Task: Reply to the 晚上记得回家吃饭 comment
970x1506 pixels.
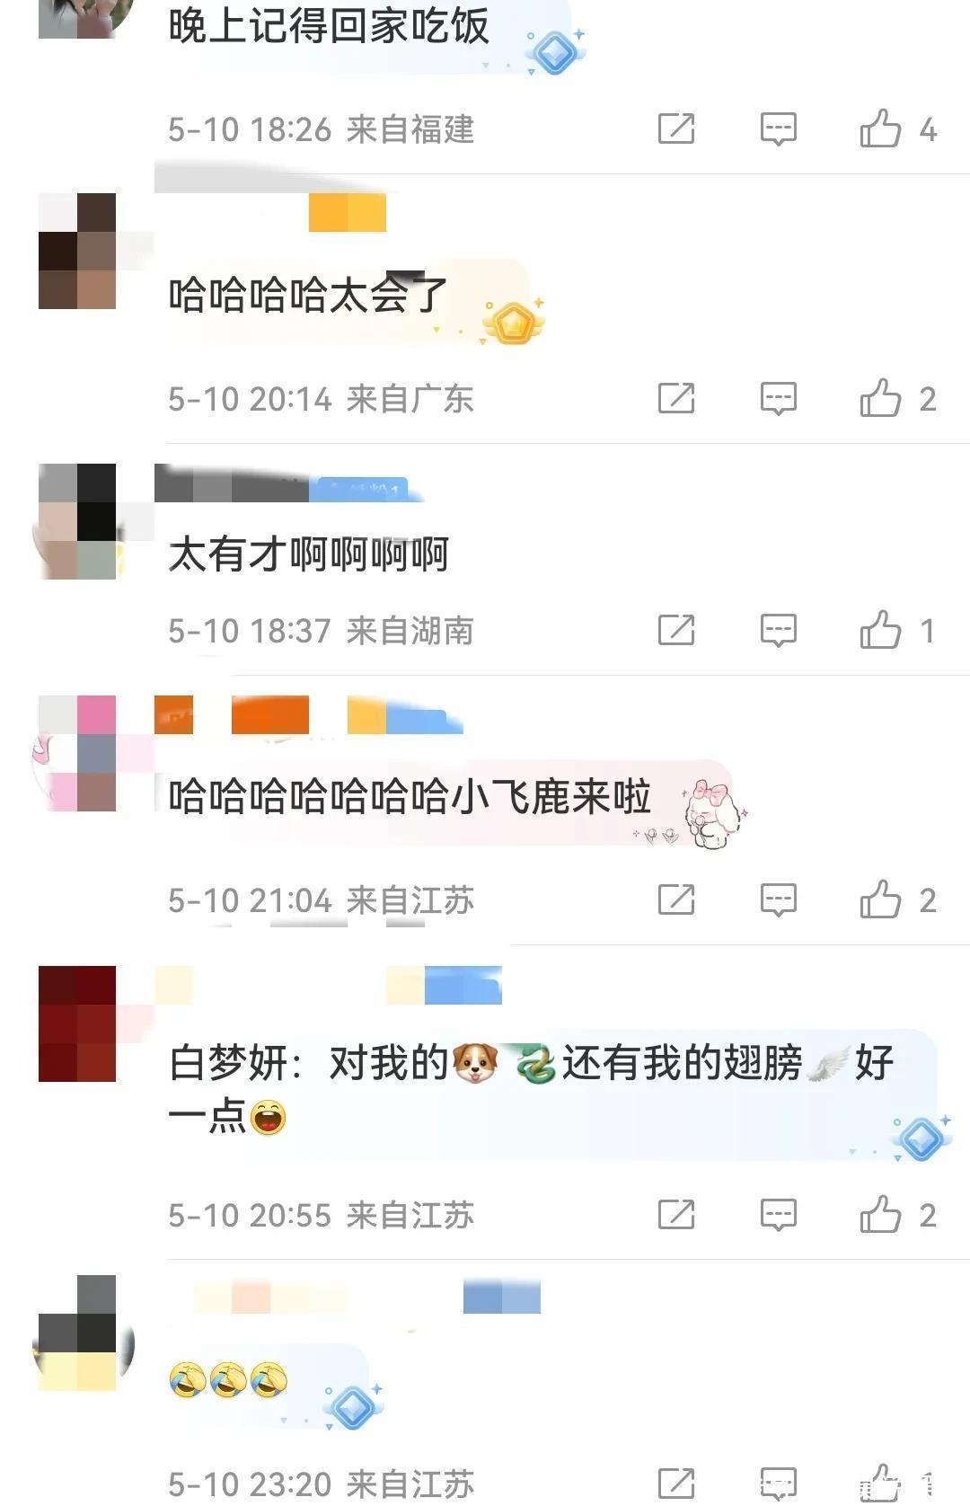Action: coord(778,129)
